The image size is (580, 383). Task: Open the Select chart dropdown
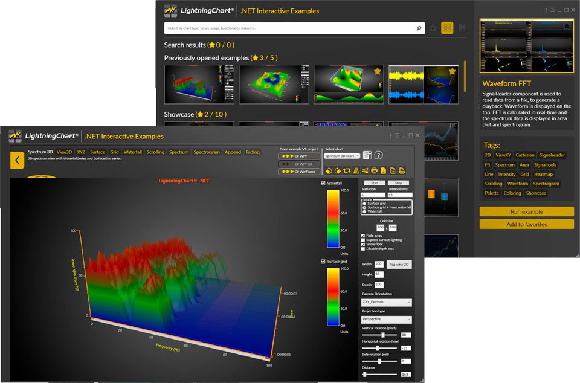click(x=342, y=156)
